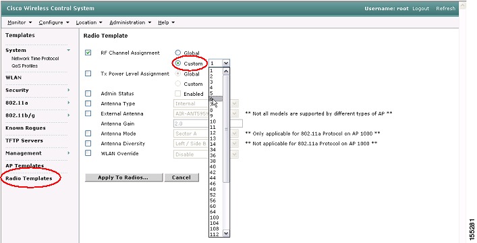This screenshot has width=477, height=243.
Task: Toggle the Admin Status Enabled checkbox
Action: pos(178,93)
